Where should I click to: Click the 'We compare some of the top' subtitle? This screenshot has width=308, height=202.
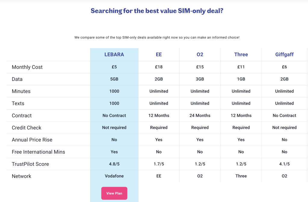(x=157, y=37)
